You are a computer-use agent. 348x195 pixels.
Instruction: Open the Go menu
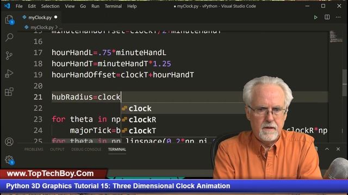83,6
